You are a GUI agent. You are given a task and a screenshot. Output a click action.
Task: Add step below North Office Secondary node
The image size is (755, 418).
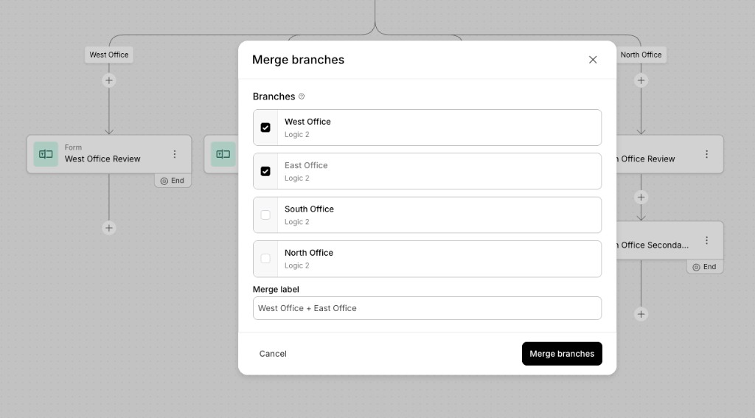pyautogui.click(x=641, y=315)
